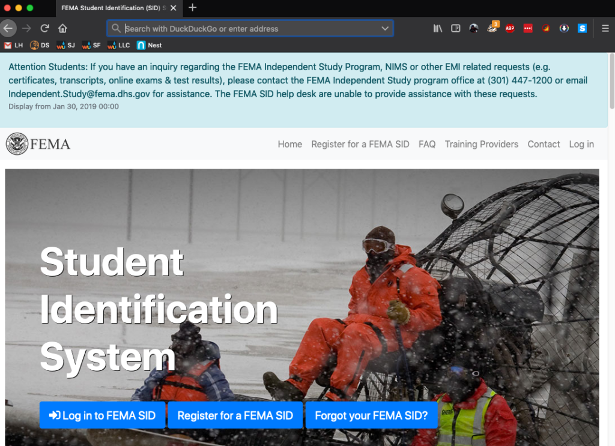Select Training Providers in the navbar
The image size is (615, 446).
pos(481,144)
